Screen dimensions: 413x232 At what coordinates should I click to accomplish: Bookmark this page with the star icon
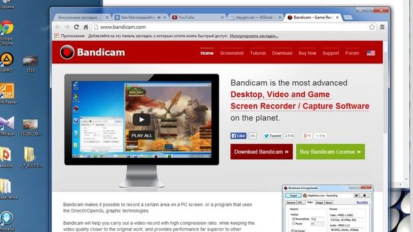click(x=372, y=27)
